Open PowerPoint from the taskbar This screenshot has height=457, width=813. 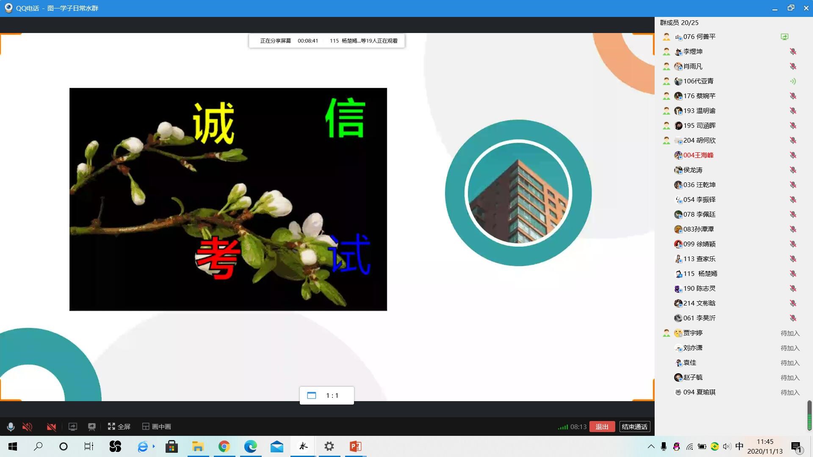(x=355, y=446)
